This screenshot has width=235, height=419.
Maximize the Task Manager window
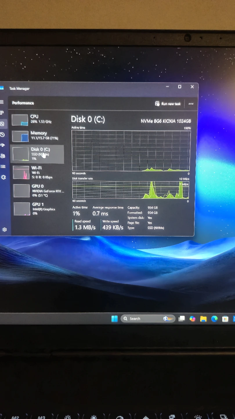tap(180, 87)
